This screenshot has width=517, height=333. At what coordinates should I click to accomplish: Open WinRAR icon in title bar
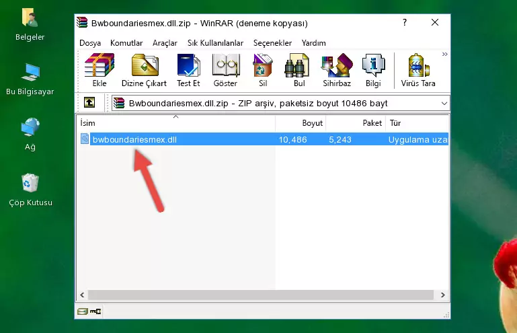point(82,22)
